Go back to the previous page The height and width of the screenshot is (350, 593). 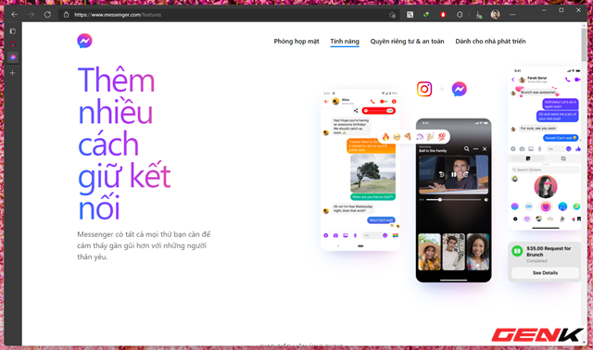click(15, 15)
